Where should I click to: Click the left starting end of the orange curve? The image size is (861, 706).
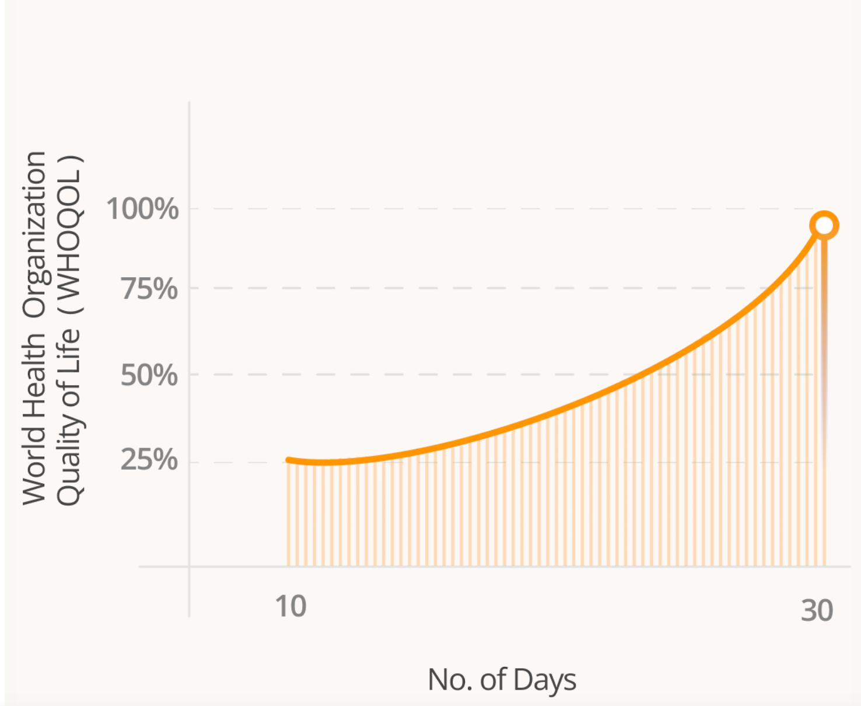point(289,460)
